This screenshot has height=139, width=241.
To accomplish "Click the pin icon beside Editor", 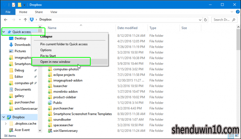I will tap(35, 77).
